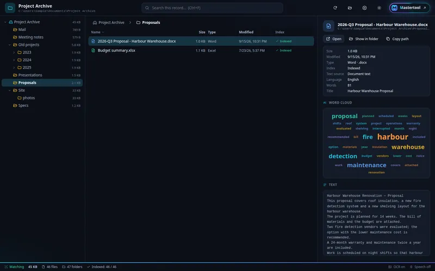Click the word 'harbour' in word cloud
The image size is (435, 271).
(393, 137)
